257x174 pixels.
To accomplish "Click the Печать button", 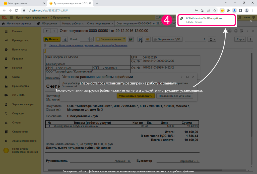I will (x=52, y=39).
